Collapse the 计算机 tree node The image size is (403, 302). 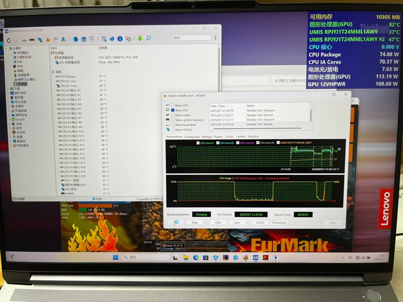pyautogui.click(x=6, y=48)
